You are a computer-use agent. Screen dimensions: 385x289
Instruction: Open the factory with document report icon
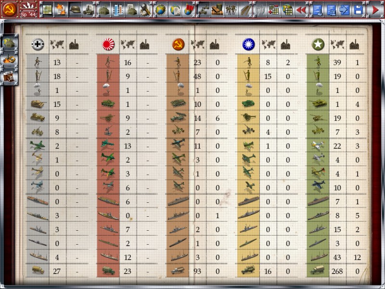(132, 10)
